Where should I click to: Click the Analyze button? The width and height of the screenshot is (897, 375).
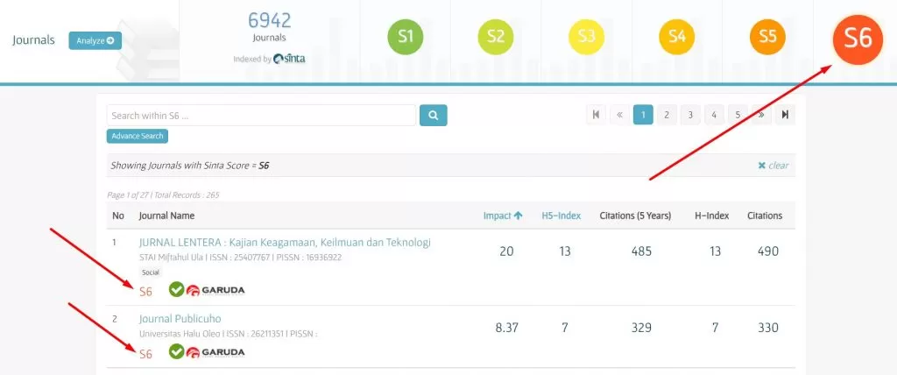click(95, 40)
